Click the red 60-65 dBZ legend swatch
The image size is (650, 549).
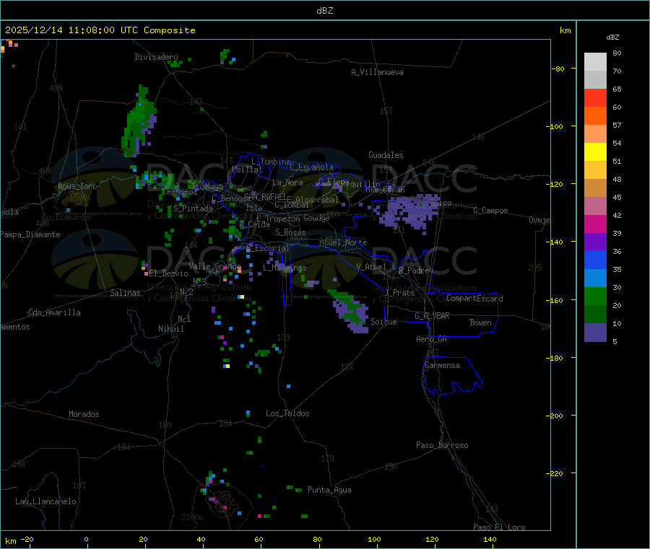[x=595, y=97]
